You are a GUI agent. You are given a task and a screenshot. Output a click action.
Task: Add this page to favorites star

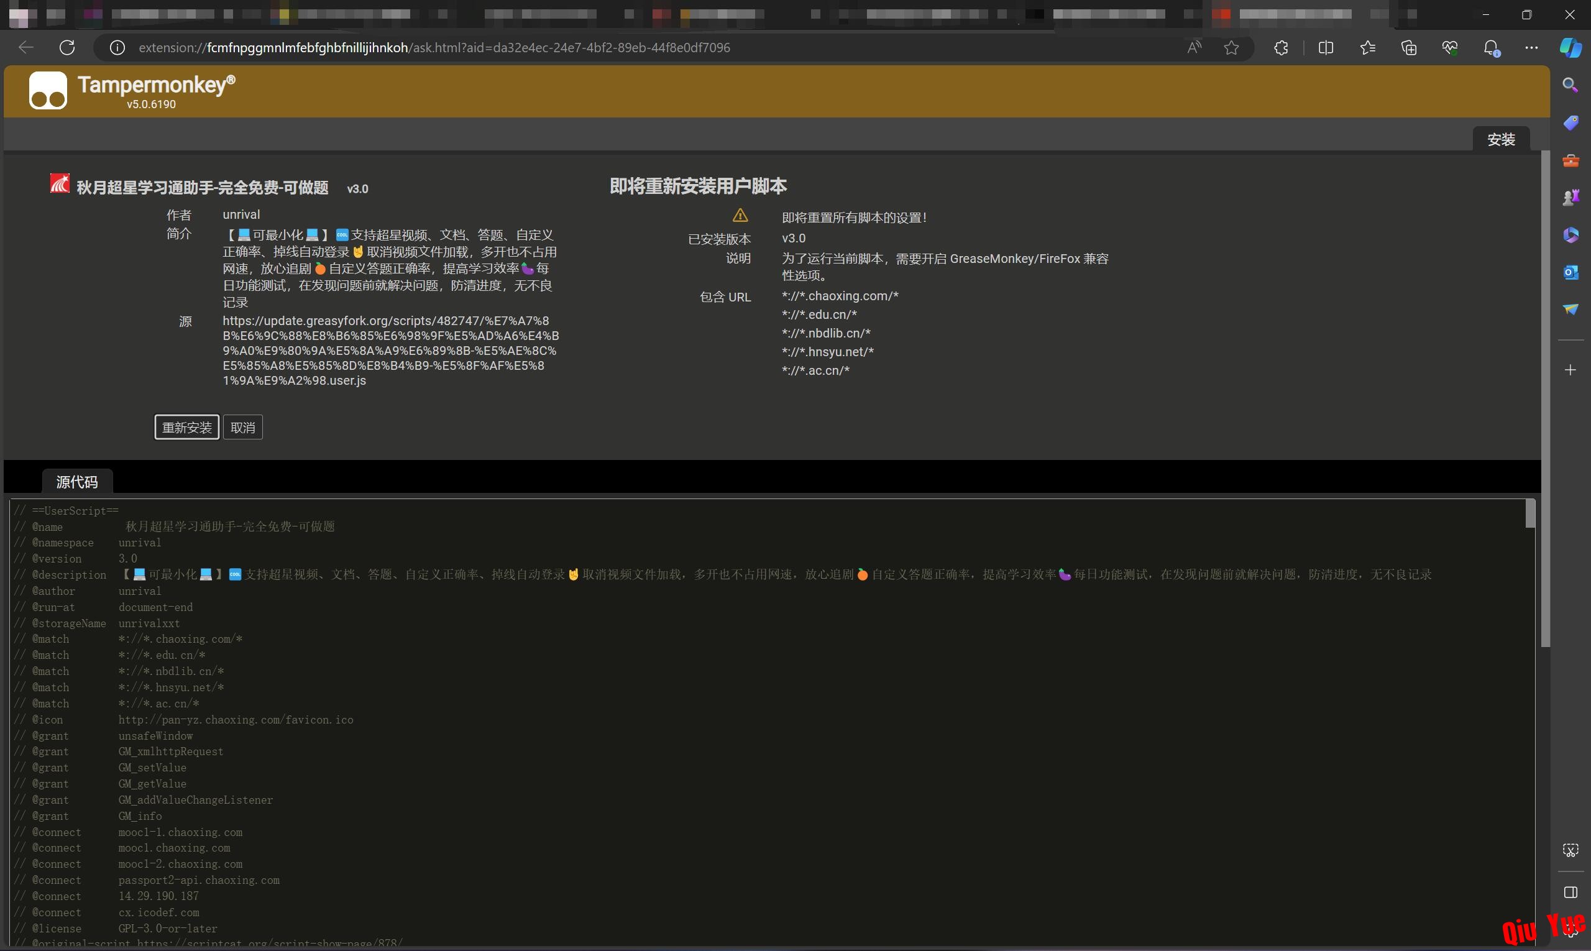click(x=1231, y=47)
